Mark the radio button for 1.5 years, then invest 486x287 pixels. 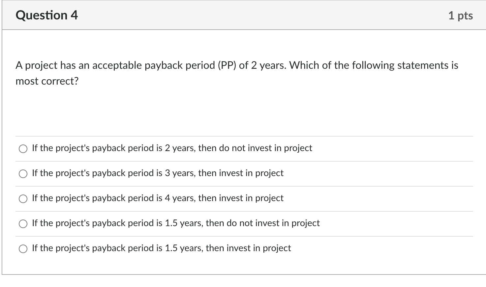coord(23,249)
